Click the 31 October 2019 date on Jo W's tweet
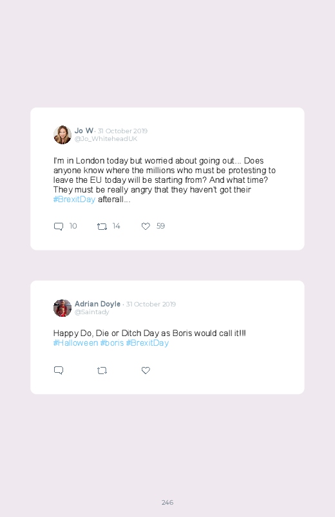The width and height of the screenshot is (335, 517). (x=122, y=131)
